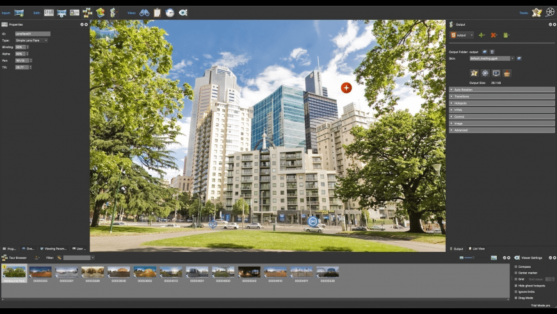The height and width of the screenshot is (314, 557).
Task: Select the last thumbnail labeled 00005539
Action: click(328, 274)
